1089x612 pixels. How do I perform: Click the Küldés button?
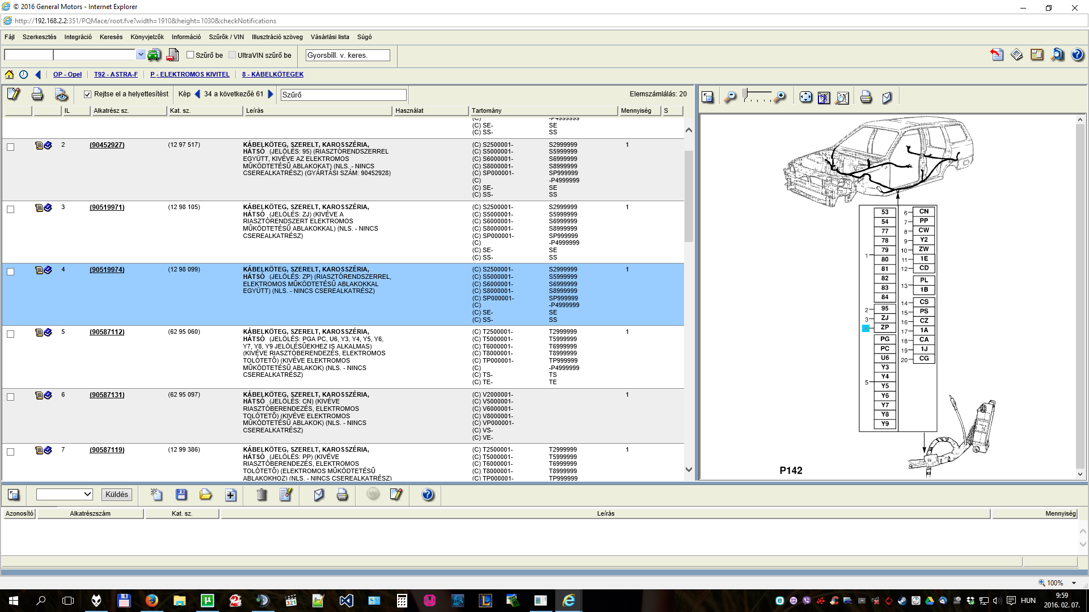click(x=116, y=495)
